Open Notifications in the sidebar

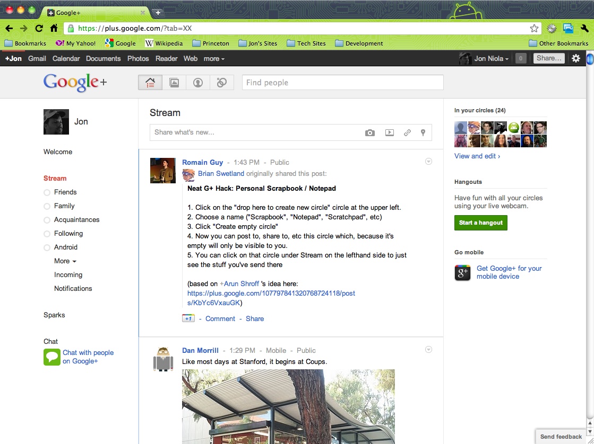(73, 289)
